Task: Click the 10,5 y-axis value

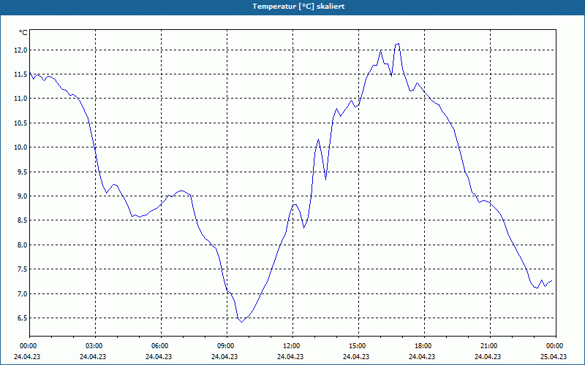Action: (x=20, y=123)
